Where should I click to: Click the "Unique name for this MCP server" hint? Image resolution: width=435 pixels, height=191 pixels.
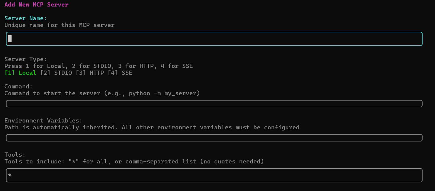pos(60,25)
